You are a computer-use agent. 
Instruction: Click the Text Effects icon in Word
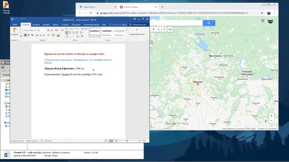tap(48, 35)
